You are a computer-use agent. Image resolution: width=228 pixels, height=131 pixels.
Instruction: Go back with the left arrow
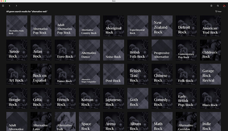click(x=10, y=6)
